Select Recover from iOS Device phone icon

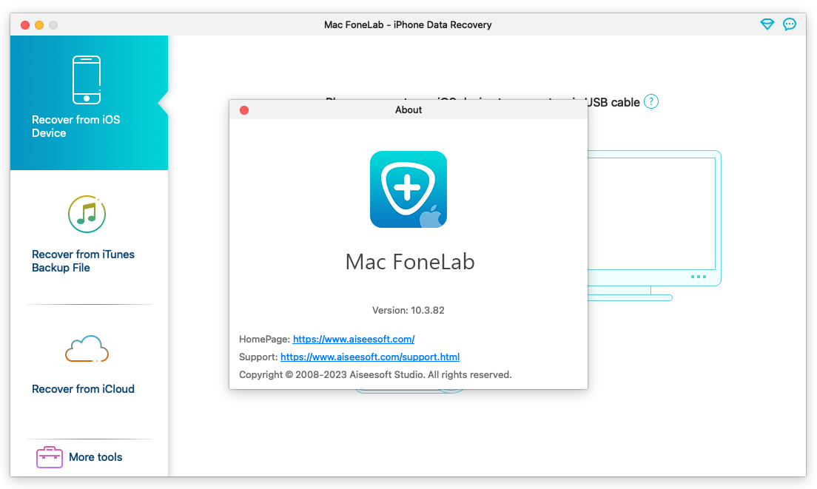click(87, 80)
